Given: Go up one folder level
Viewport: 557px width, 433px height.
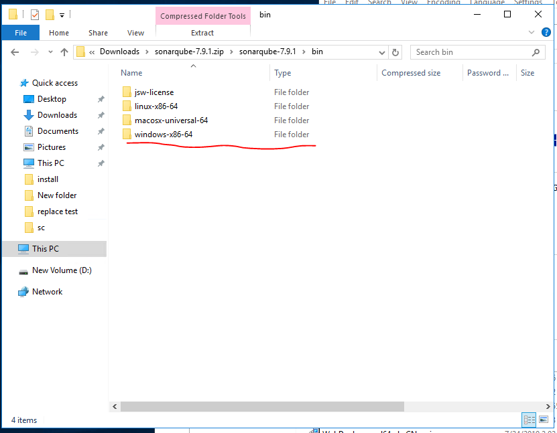Looking at the screenshot, I should click(x=64, y=52).
